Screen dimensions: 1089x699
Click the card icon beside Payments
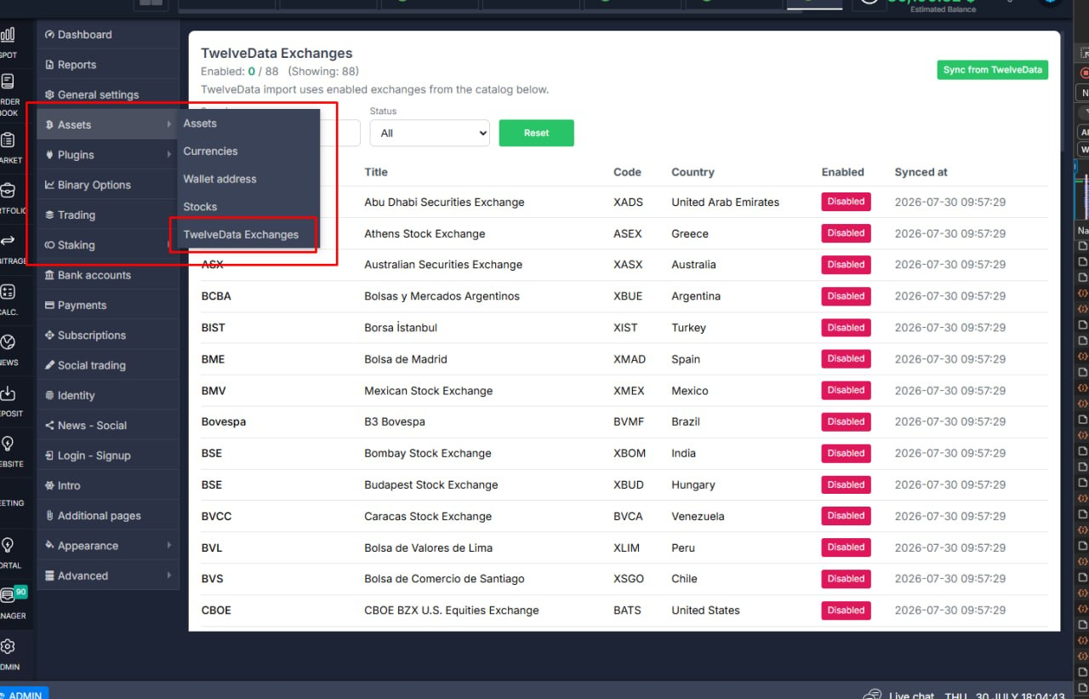[50, 305]
